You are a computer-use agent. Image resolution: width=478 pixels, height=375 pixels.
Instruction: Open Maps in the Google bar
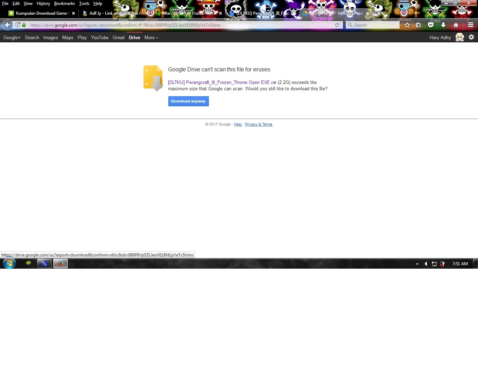point(68,37)
